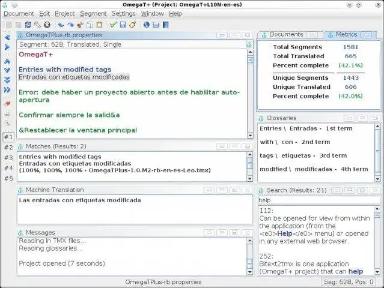This screenshot has width=384, height=288.
Task: Click the green checkmark validate icon
Action: coord(113,25)
